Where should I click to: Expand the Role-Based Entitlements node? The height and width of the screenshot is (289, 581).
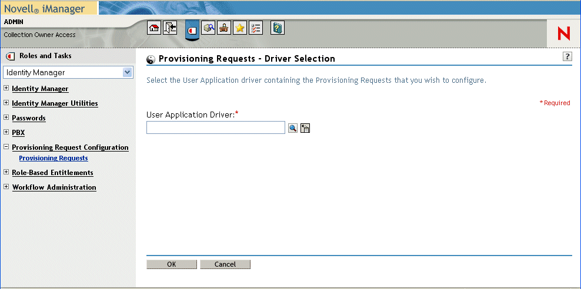[x=6, y=173]
